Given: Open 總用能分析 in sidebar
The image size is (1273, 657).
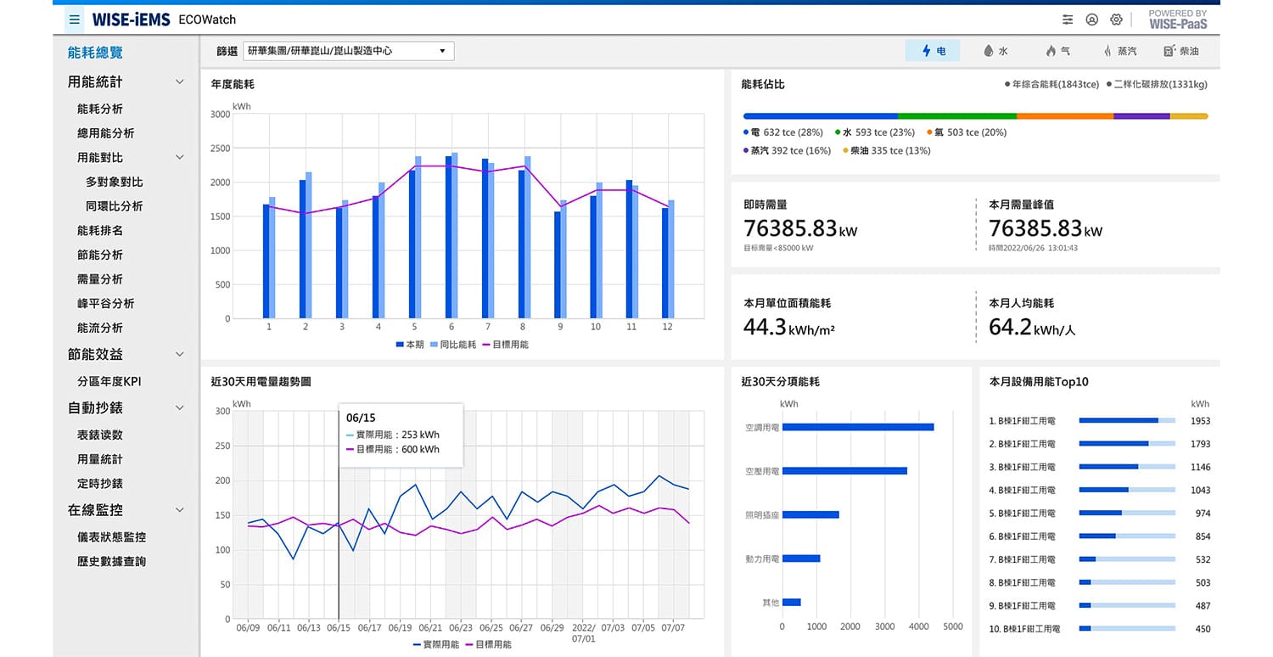Looking at the screenshot, I should (x=105, y=133).
